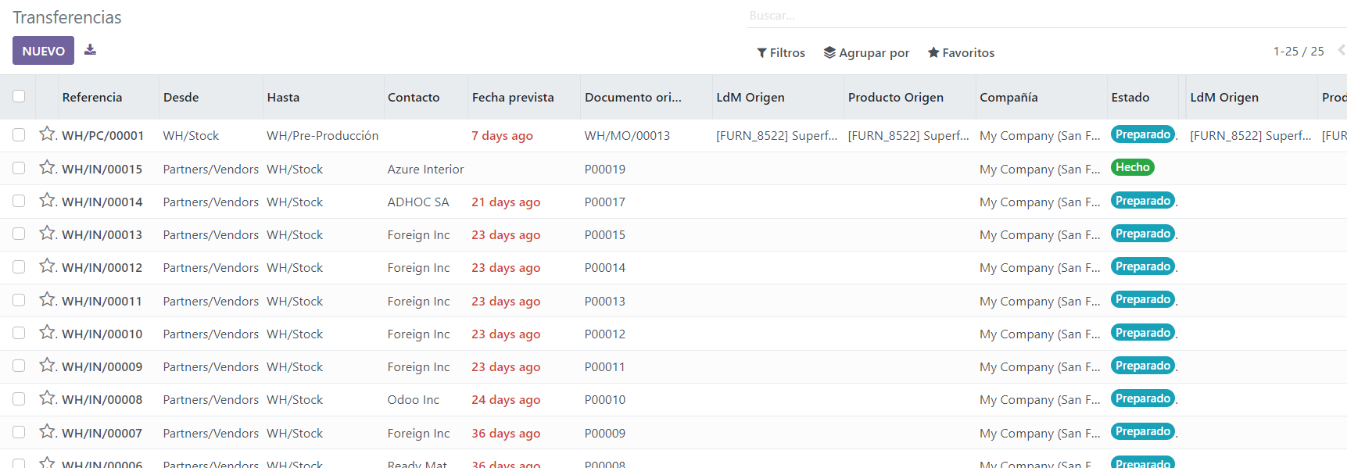Open the Filtros dropdown
The image size is (1347, 468).
(x=781, y=52)
